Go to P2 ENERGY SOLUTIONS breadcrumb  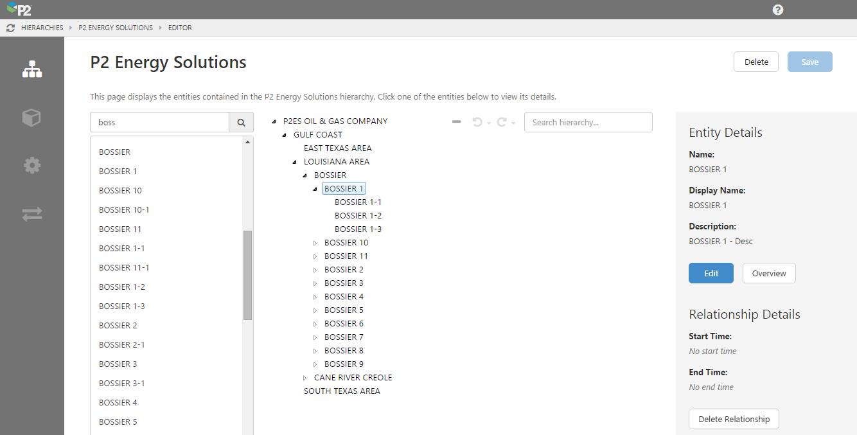point(116,28)
